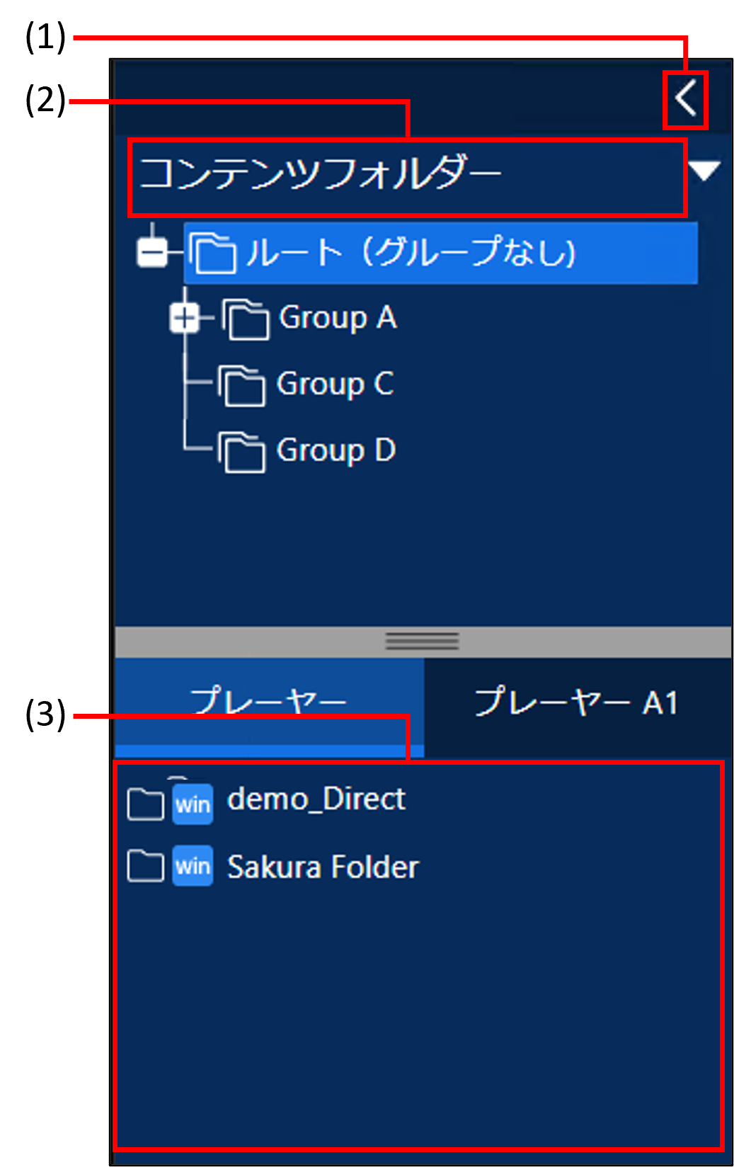
Task: Select the Sakura Folder entry name
Action: click(323, 867)
